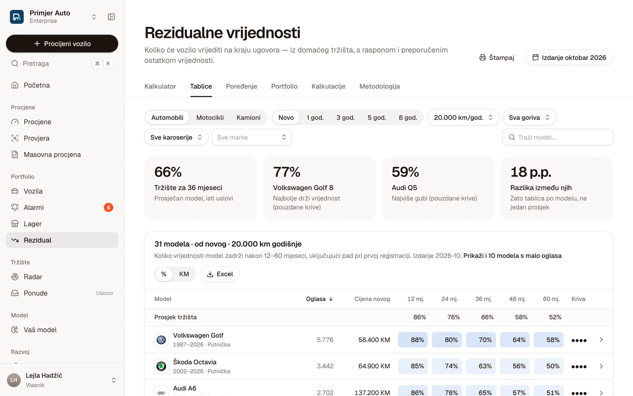Choose the 3 god. age filter

[346, 118]
